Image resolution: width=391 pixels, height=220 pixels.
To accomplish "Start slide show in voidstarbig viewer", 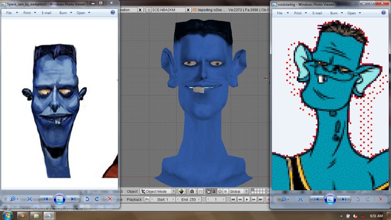I will coord(330,199).
